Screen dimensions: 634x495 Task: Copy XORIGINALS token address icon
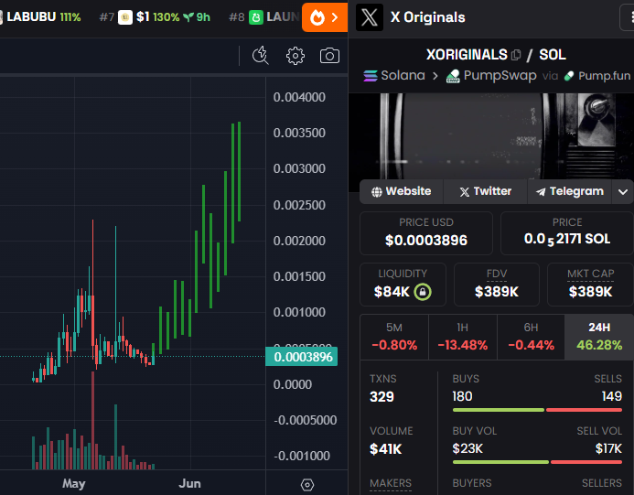point(516,55)
